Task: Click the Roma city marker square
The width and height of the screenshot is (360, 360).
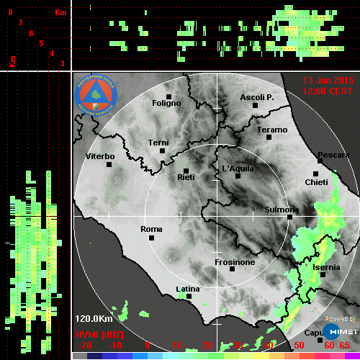Action: 151,238
